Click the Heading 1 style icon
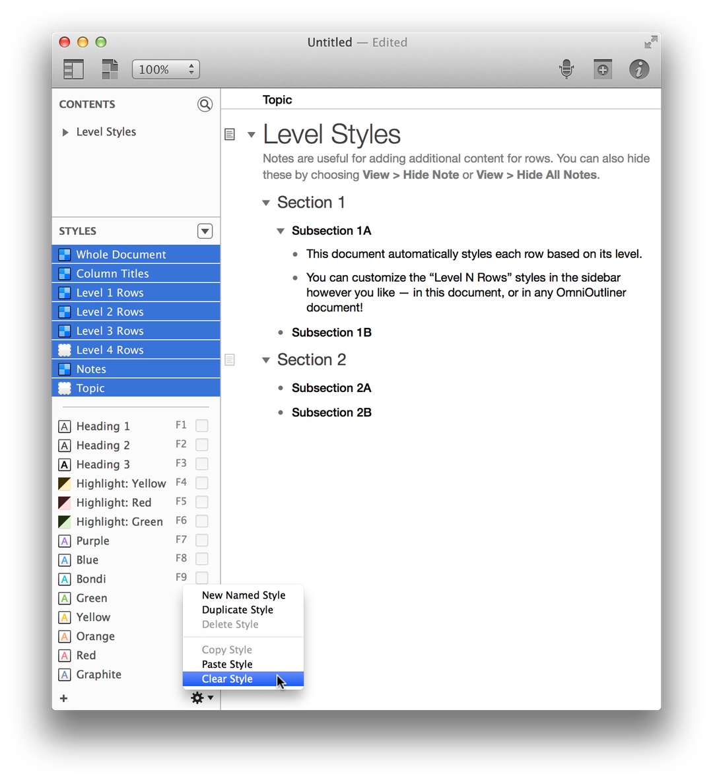Screen dimensions: 713x782 [x=64, y=426]
